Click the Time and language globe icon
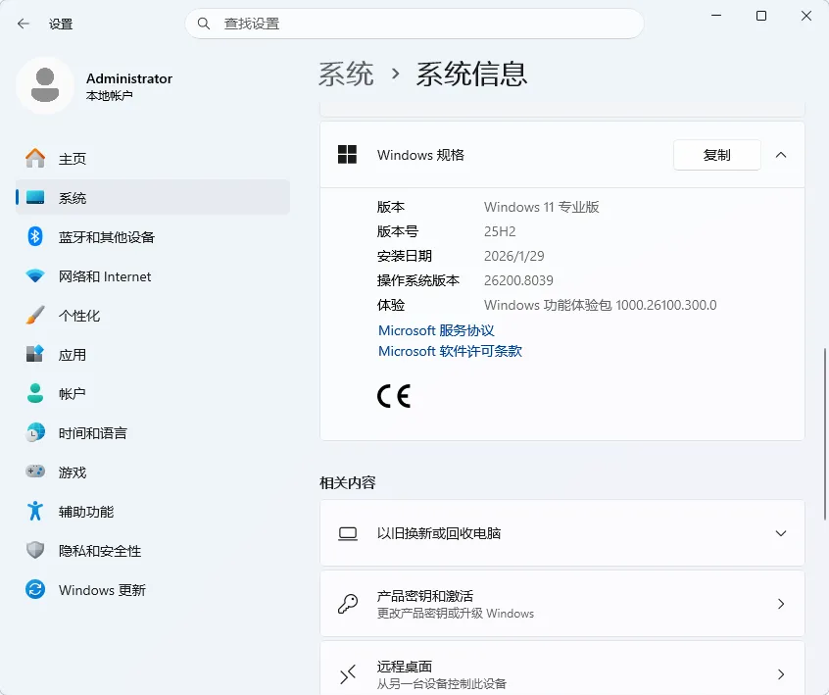 35,432
